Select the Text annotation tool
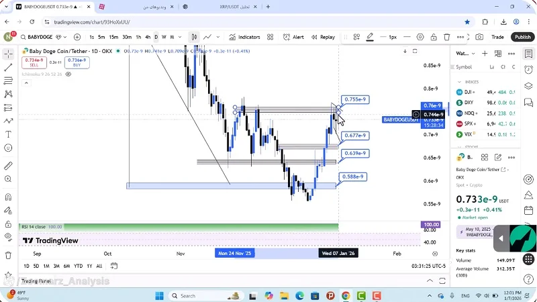 8,134
